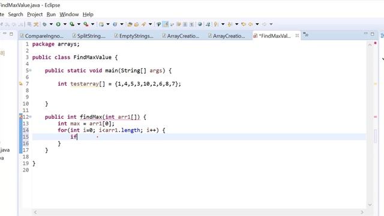Open the Search menu
Screen dimensions: 384x216
16,14
